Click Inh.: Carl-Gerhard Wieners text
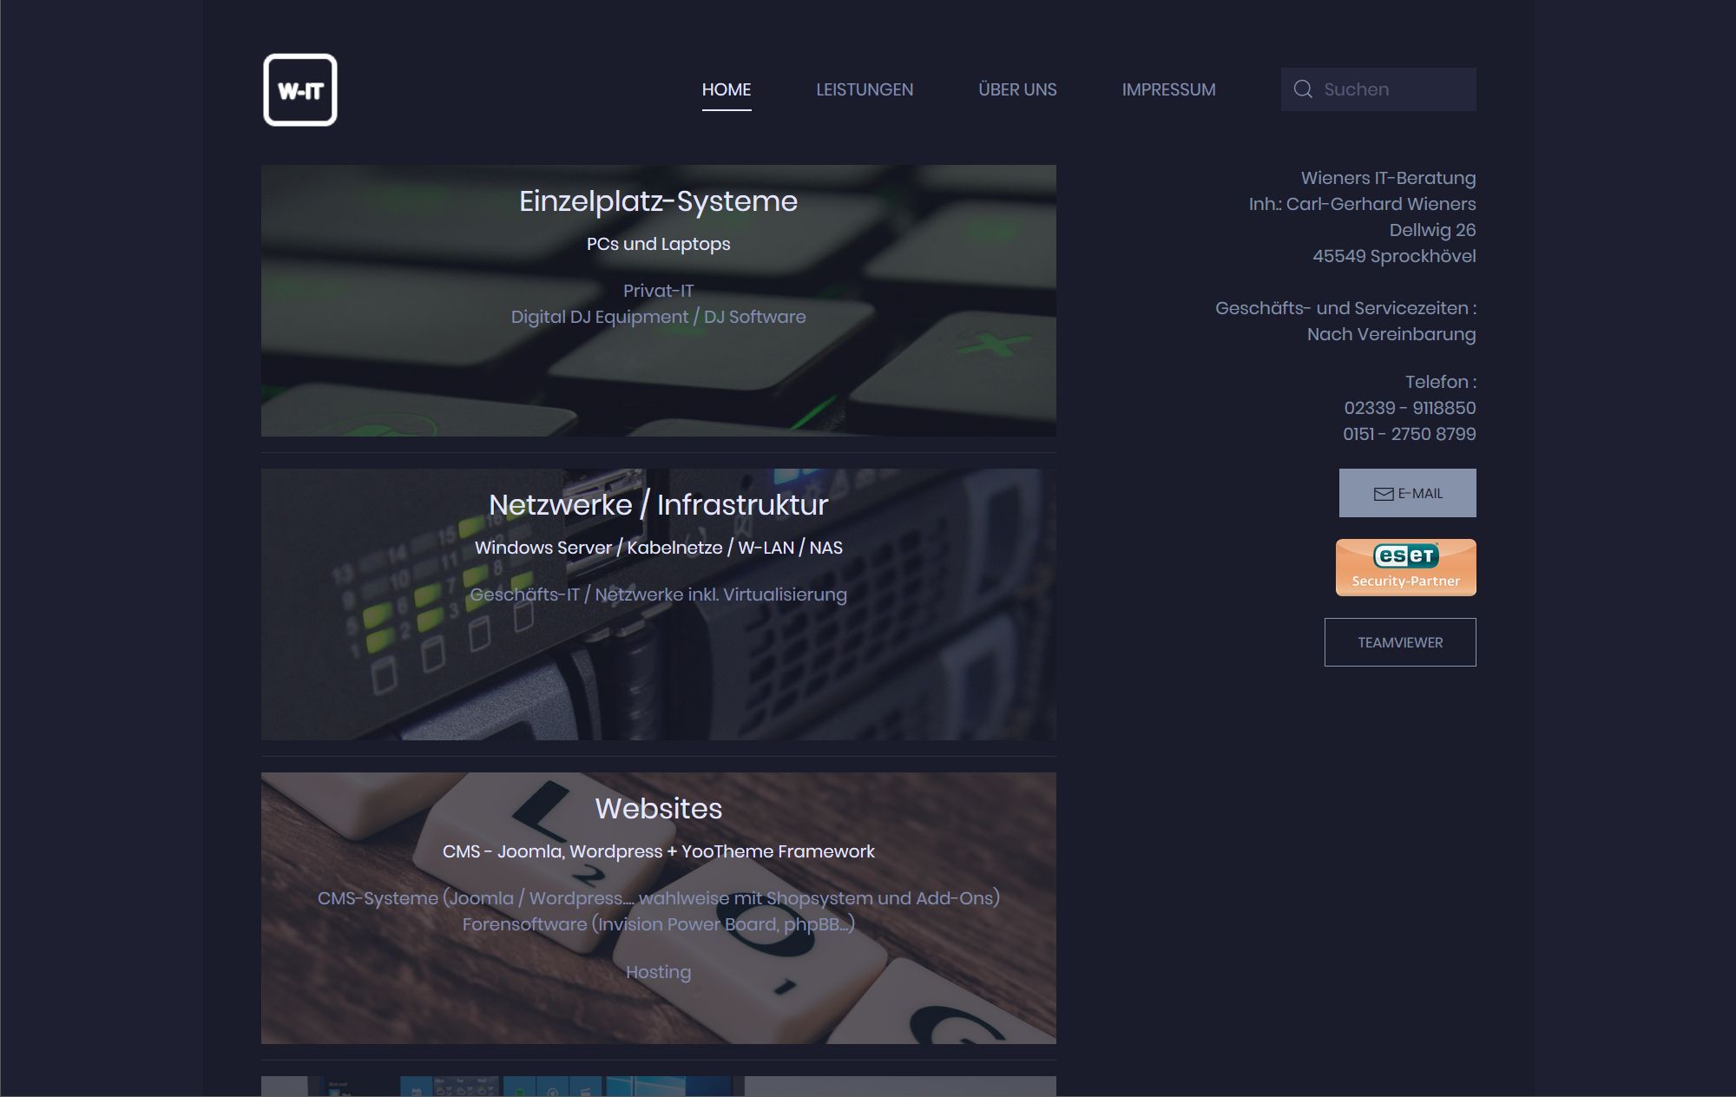The height and width of the screenshot is (1097, 1736). click(x=1363, y=204)
